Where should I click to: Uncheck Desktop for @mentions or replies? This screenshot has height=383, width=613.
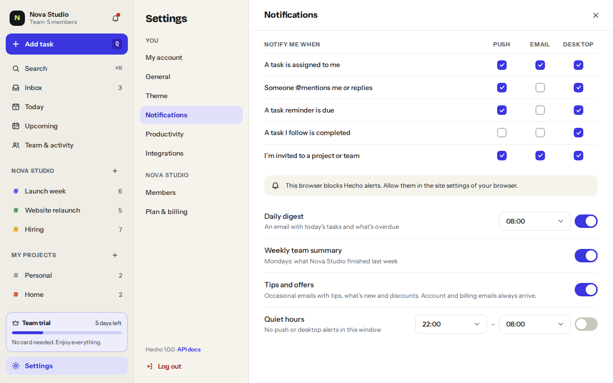click(x=579, y=88)
